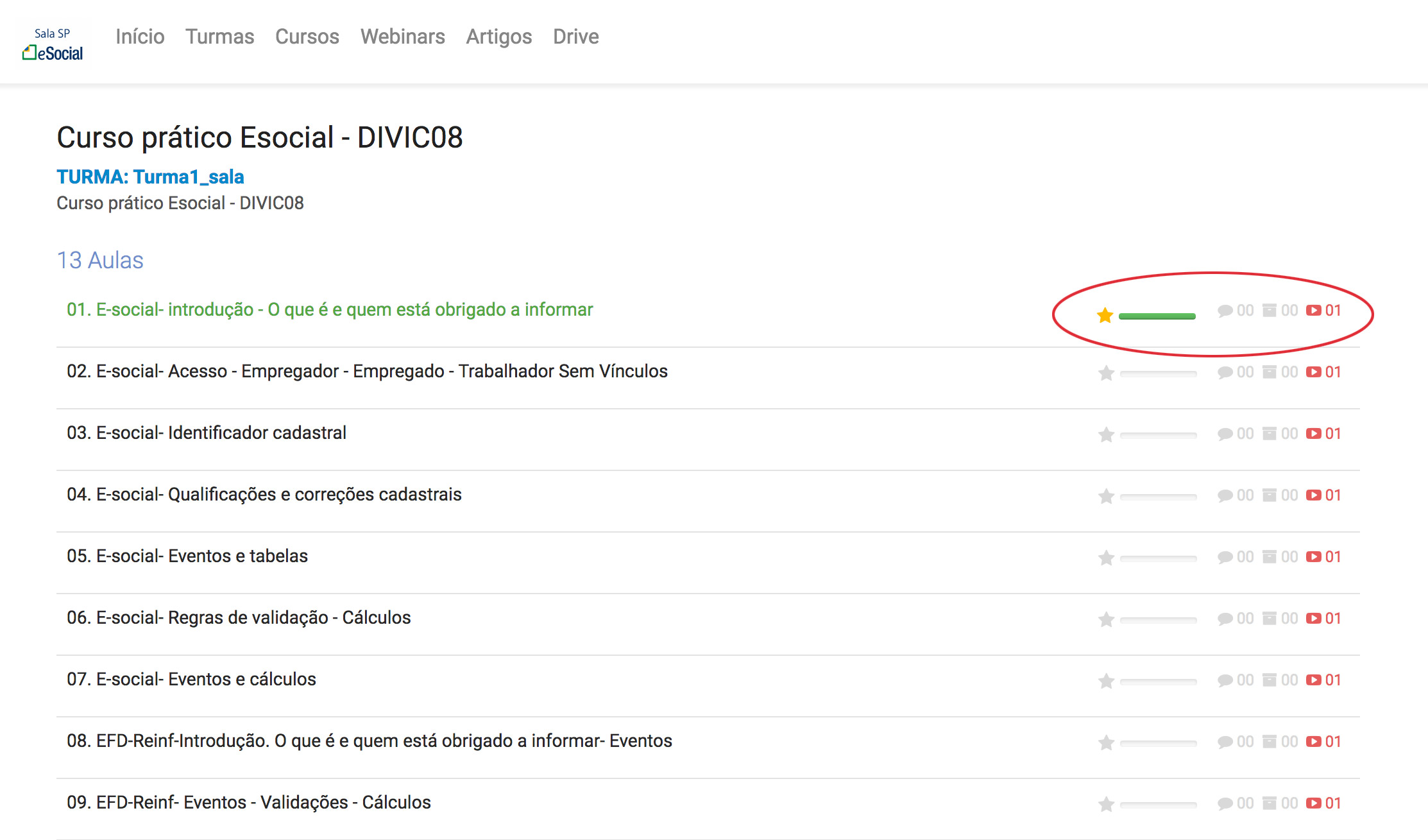Click the green progress bar on lesson 01

pos(1157,316)
